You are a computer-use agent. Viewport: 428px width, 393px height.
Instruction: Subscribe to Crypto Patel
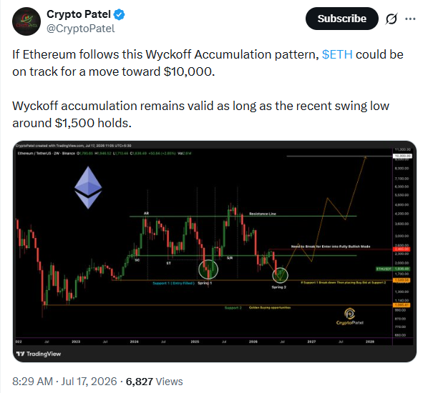341,19
